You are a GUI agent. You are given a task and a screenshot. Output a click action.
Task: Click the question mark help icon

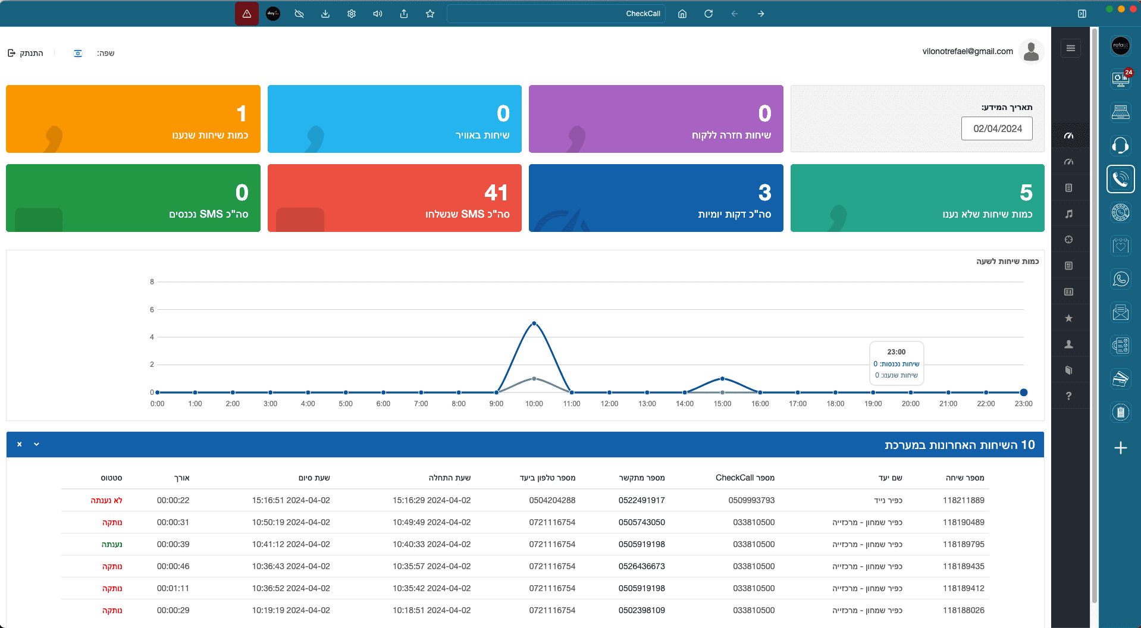tap(1069, 396)
